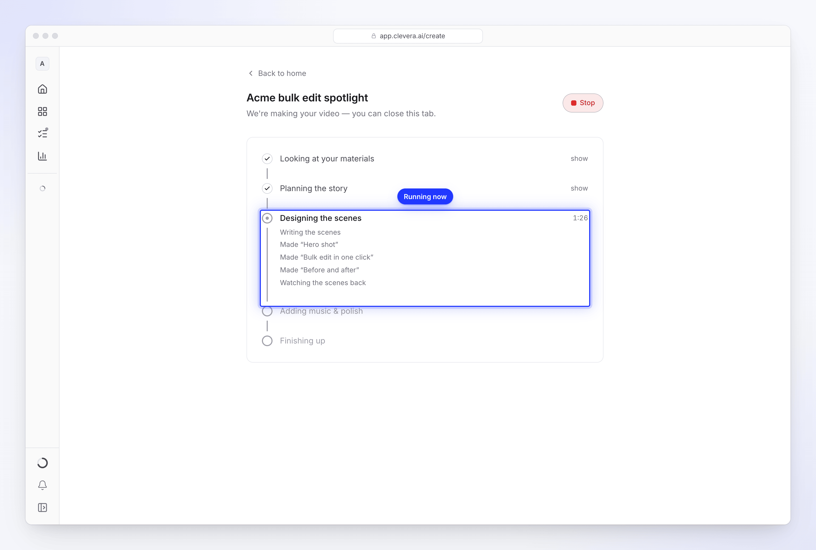Screen dimensions: 816x550
Task: Select the 'Made “Hero shot”' log line
Action: (x=309, y=244)
